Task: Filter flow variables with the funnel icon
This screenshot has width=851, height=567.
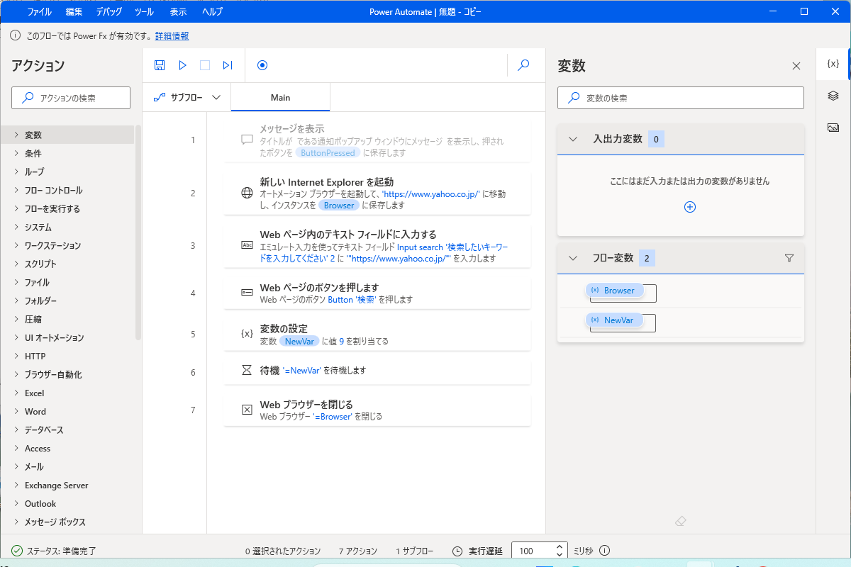Action: [x=789, y=258]
